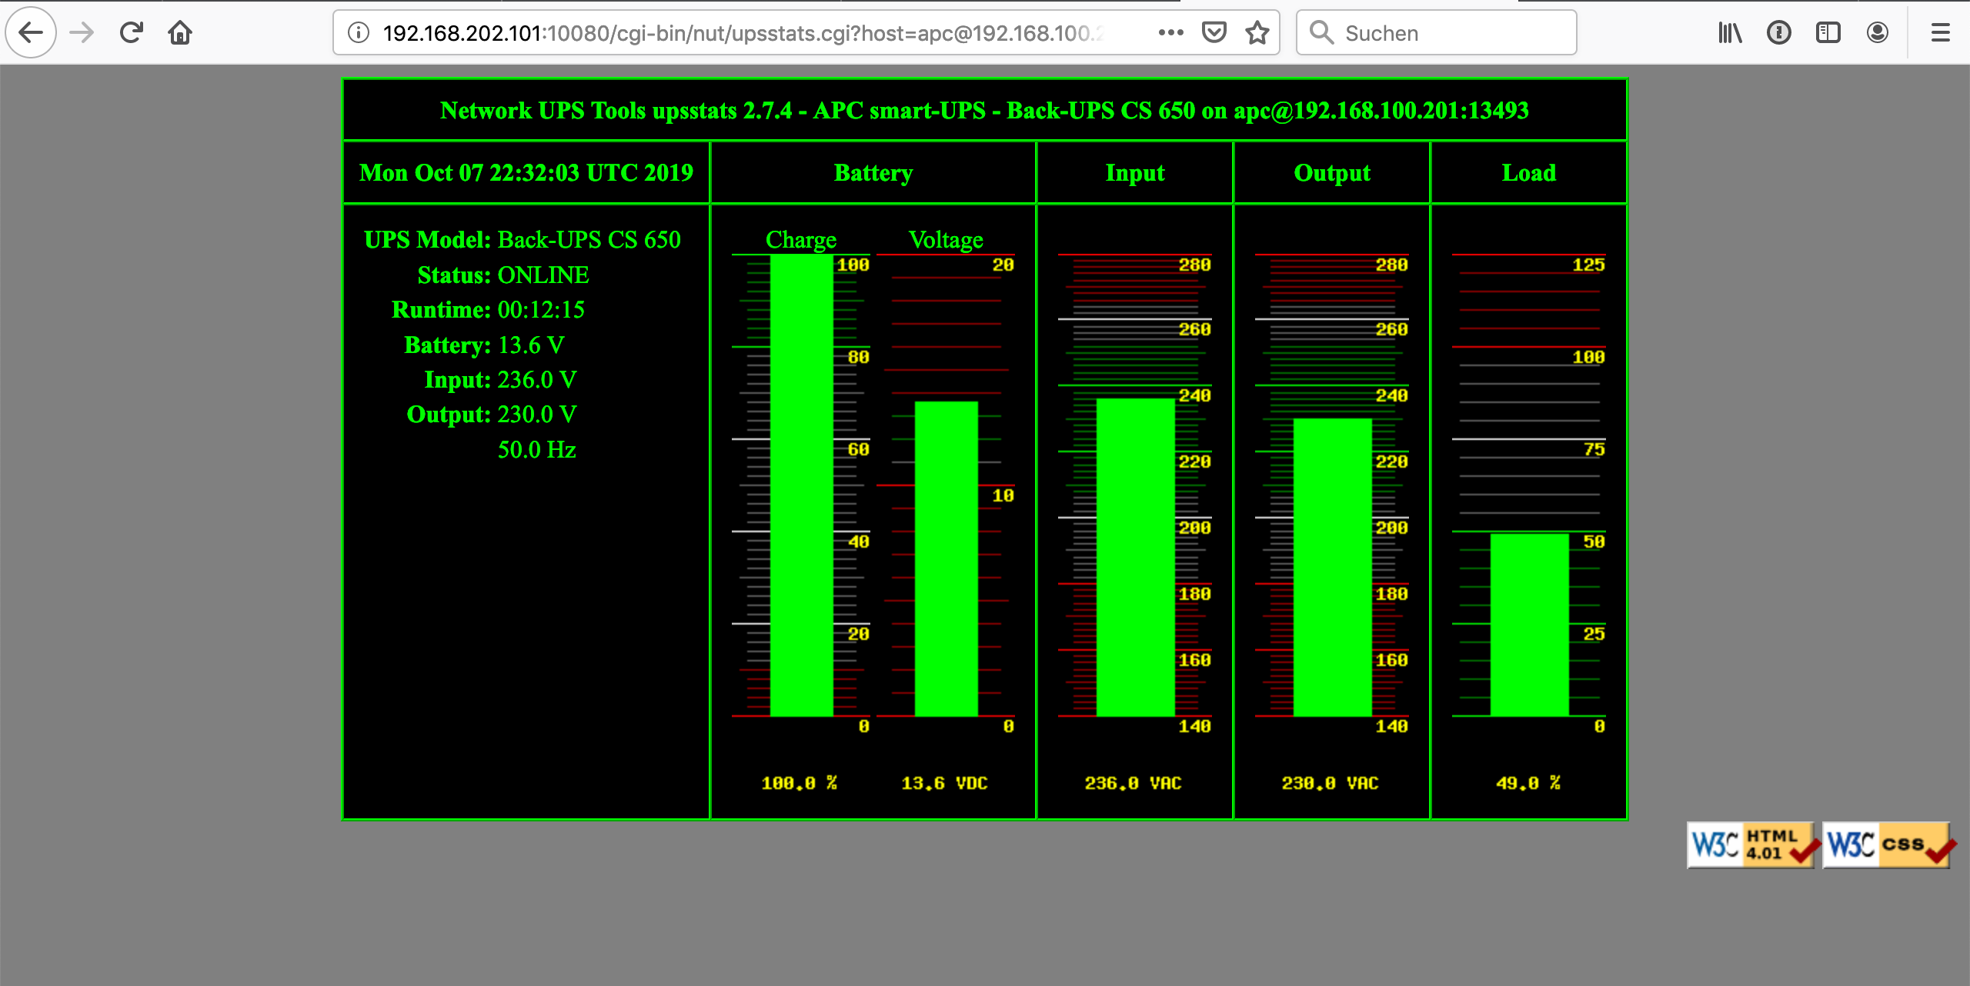Open the hamburger application menu
1970x986 pixels.
point(1940,32)
